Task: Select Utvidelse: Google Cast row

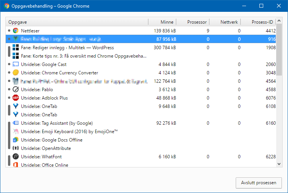Action: point(141,64)
